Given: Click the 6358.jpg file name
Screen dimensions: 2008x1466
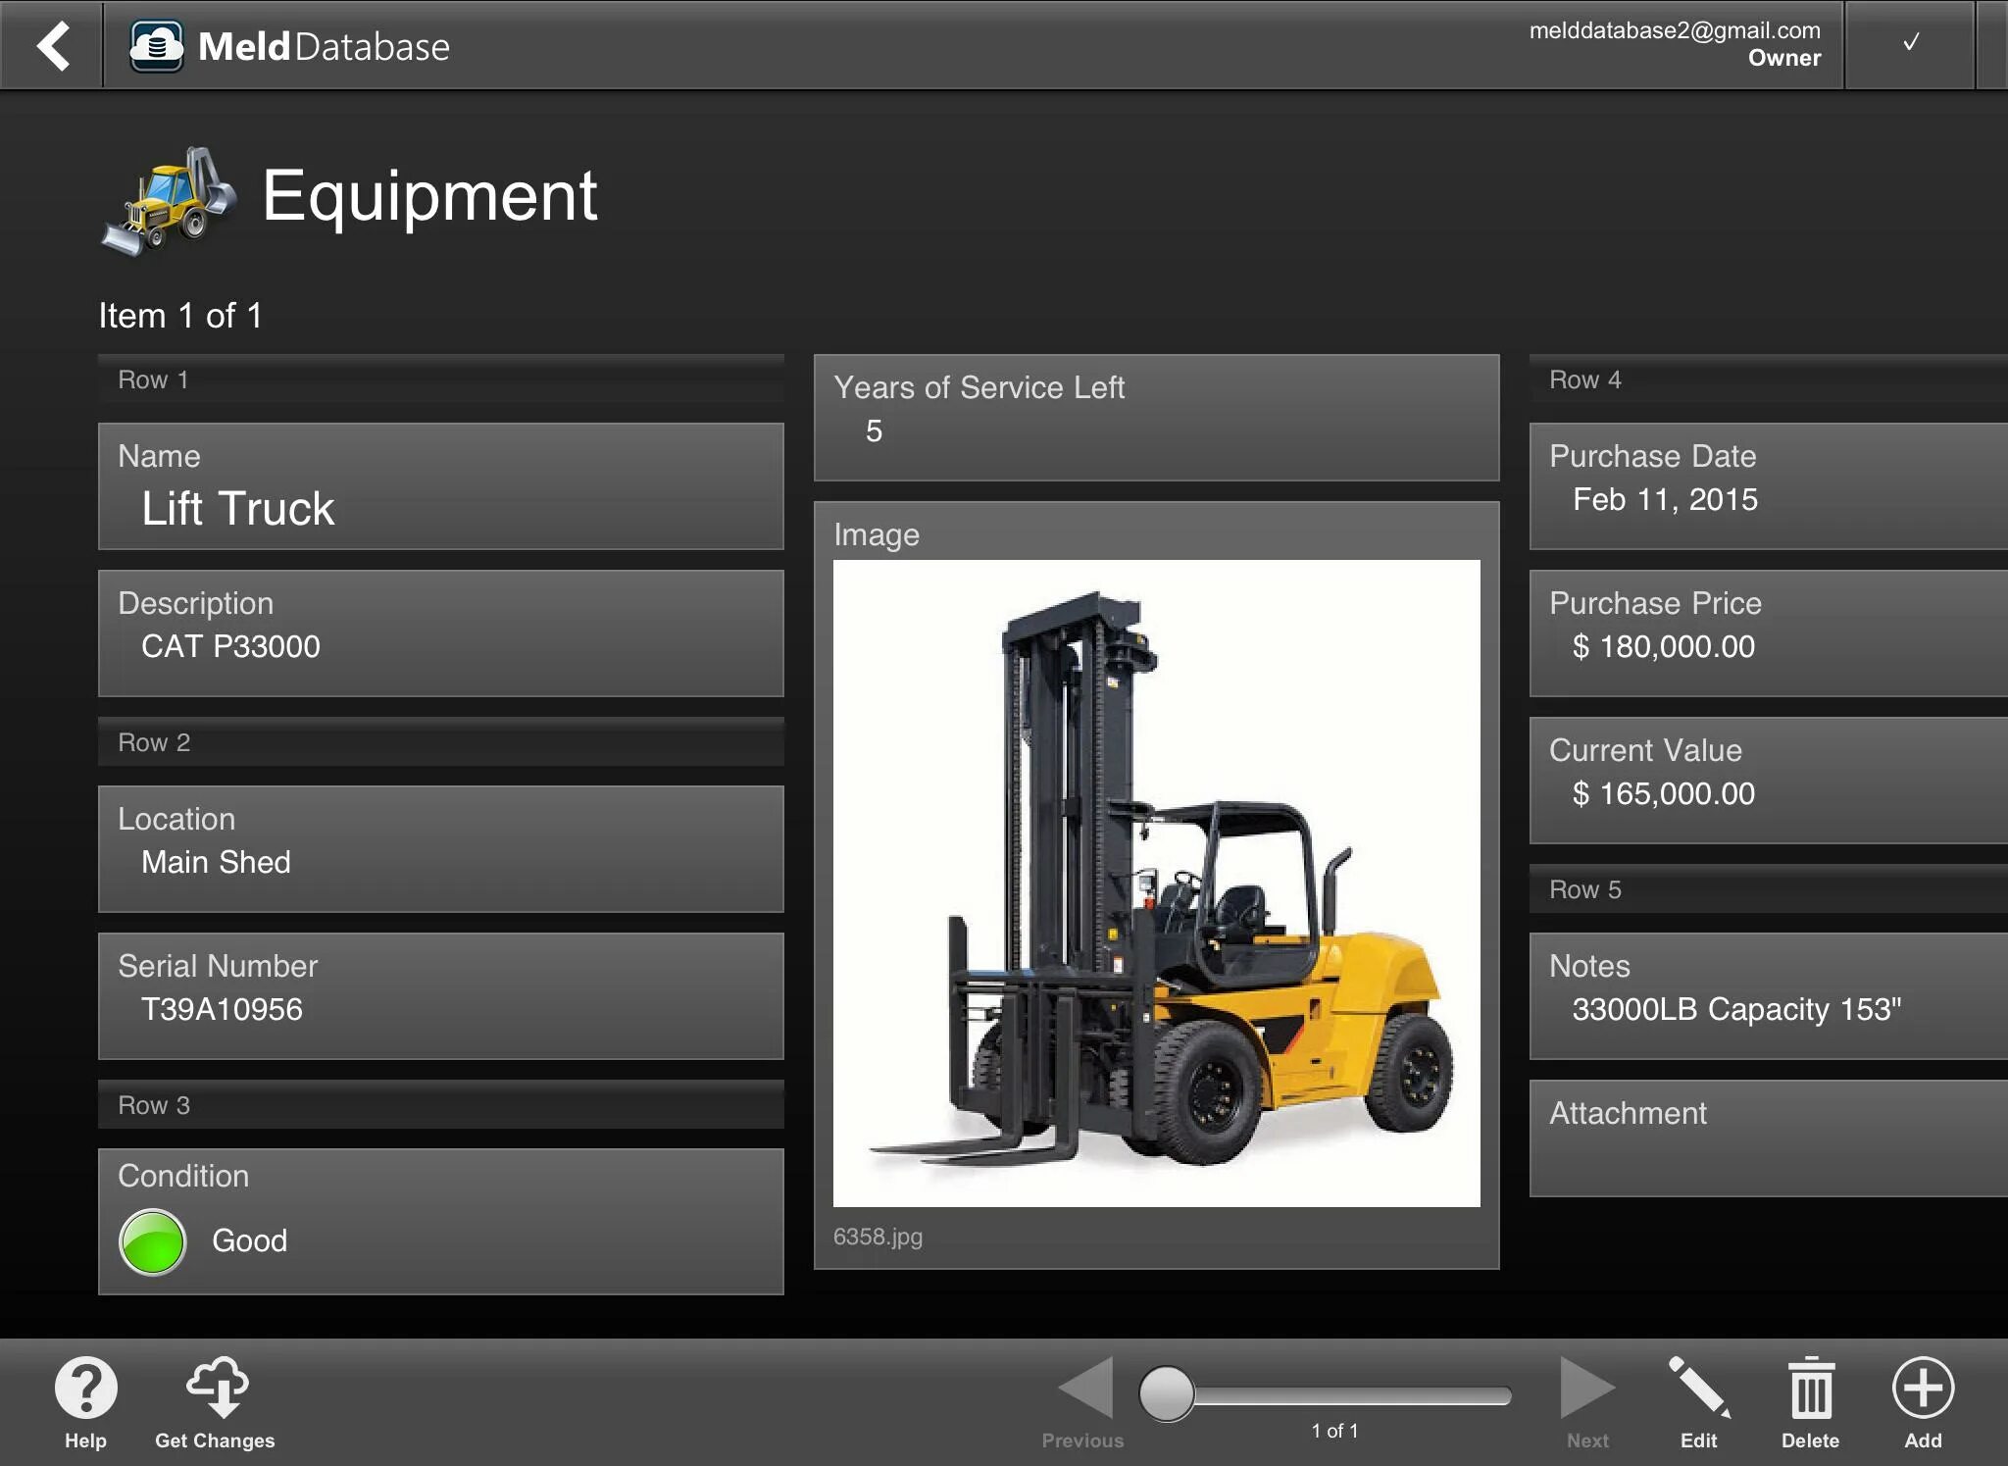Looking at the screenshot, I should coord(878,1237).
